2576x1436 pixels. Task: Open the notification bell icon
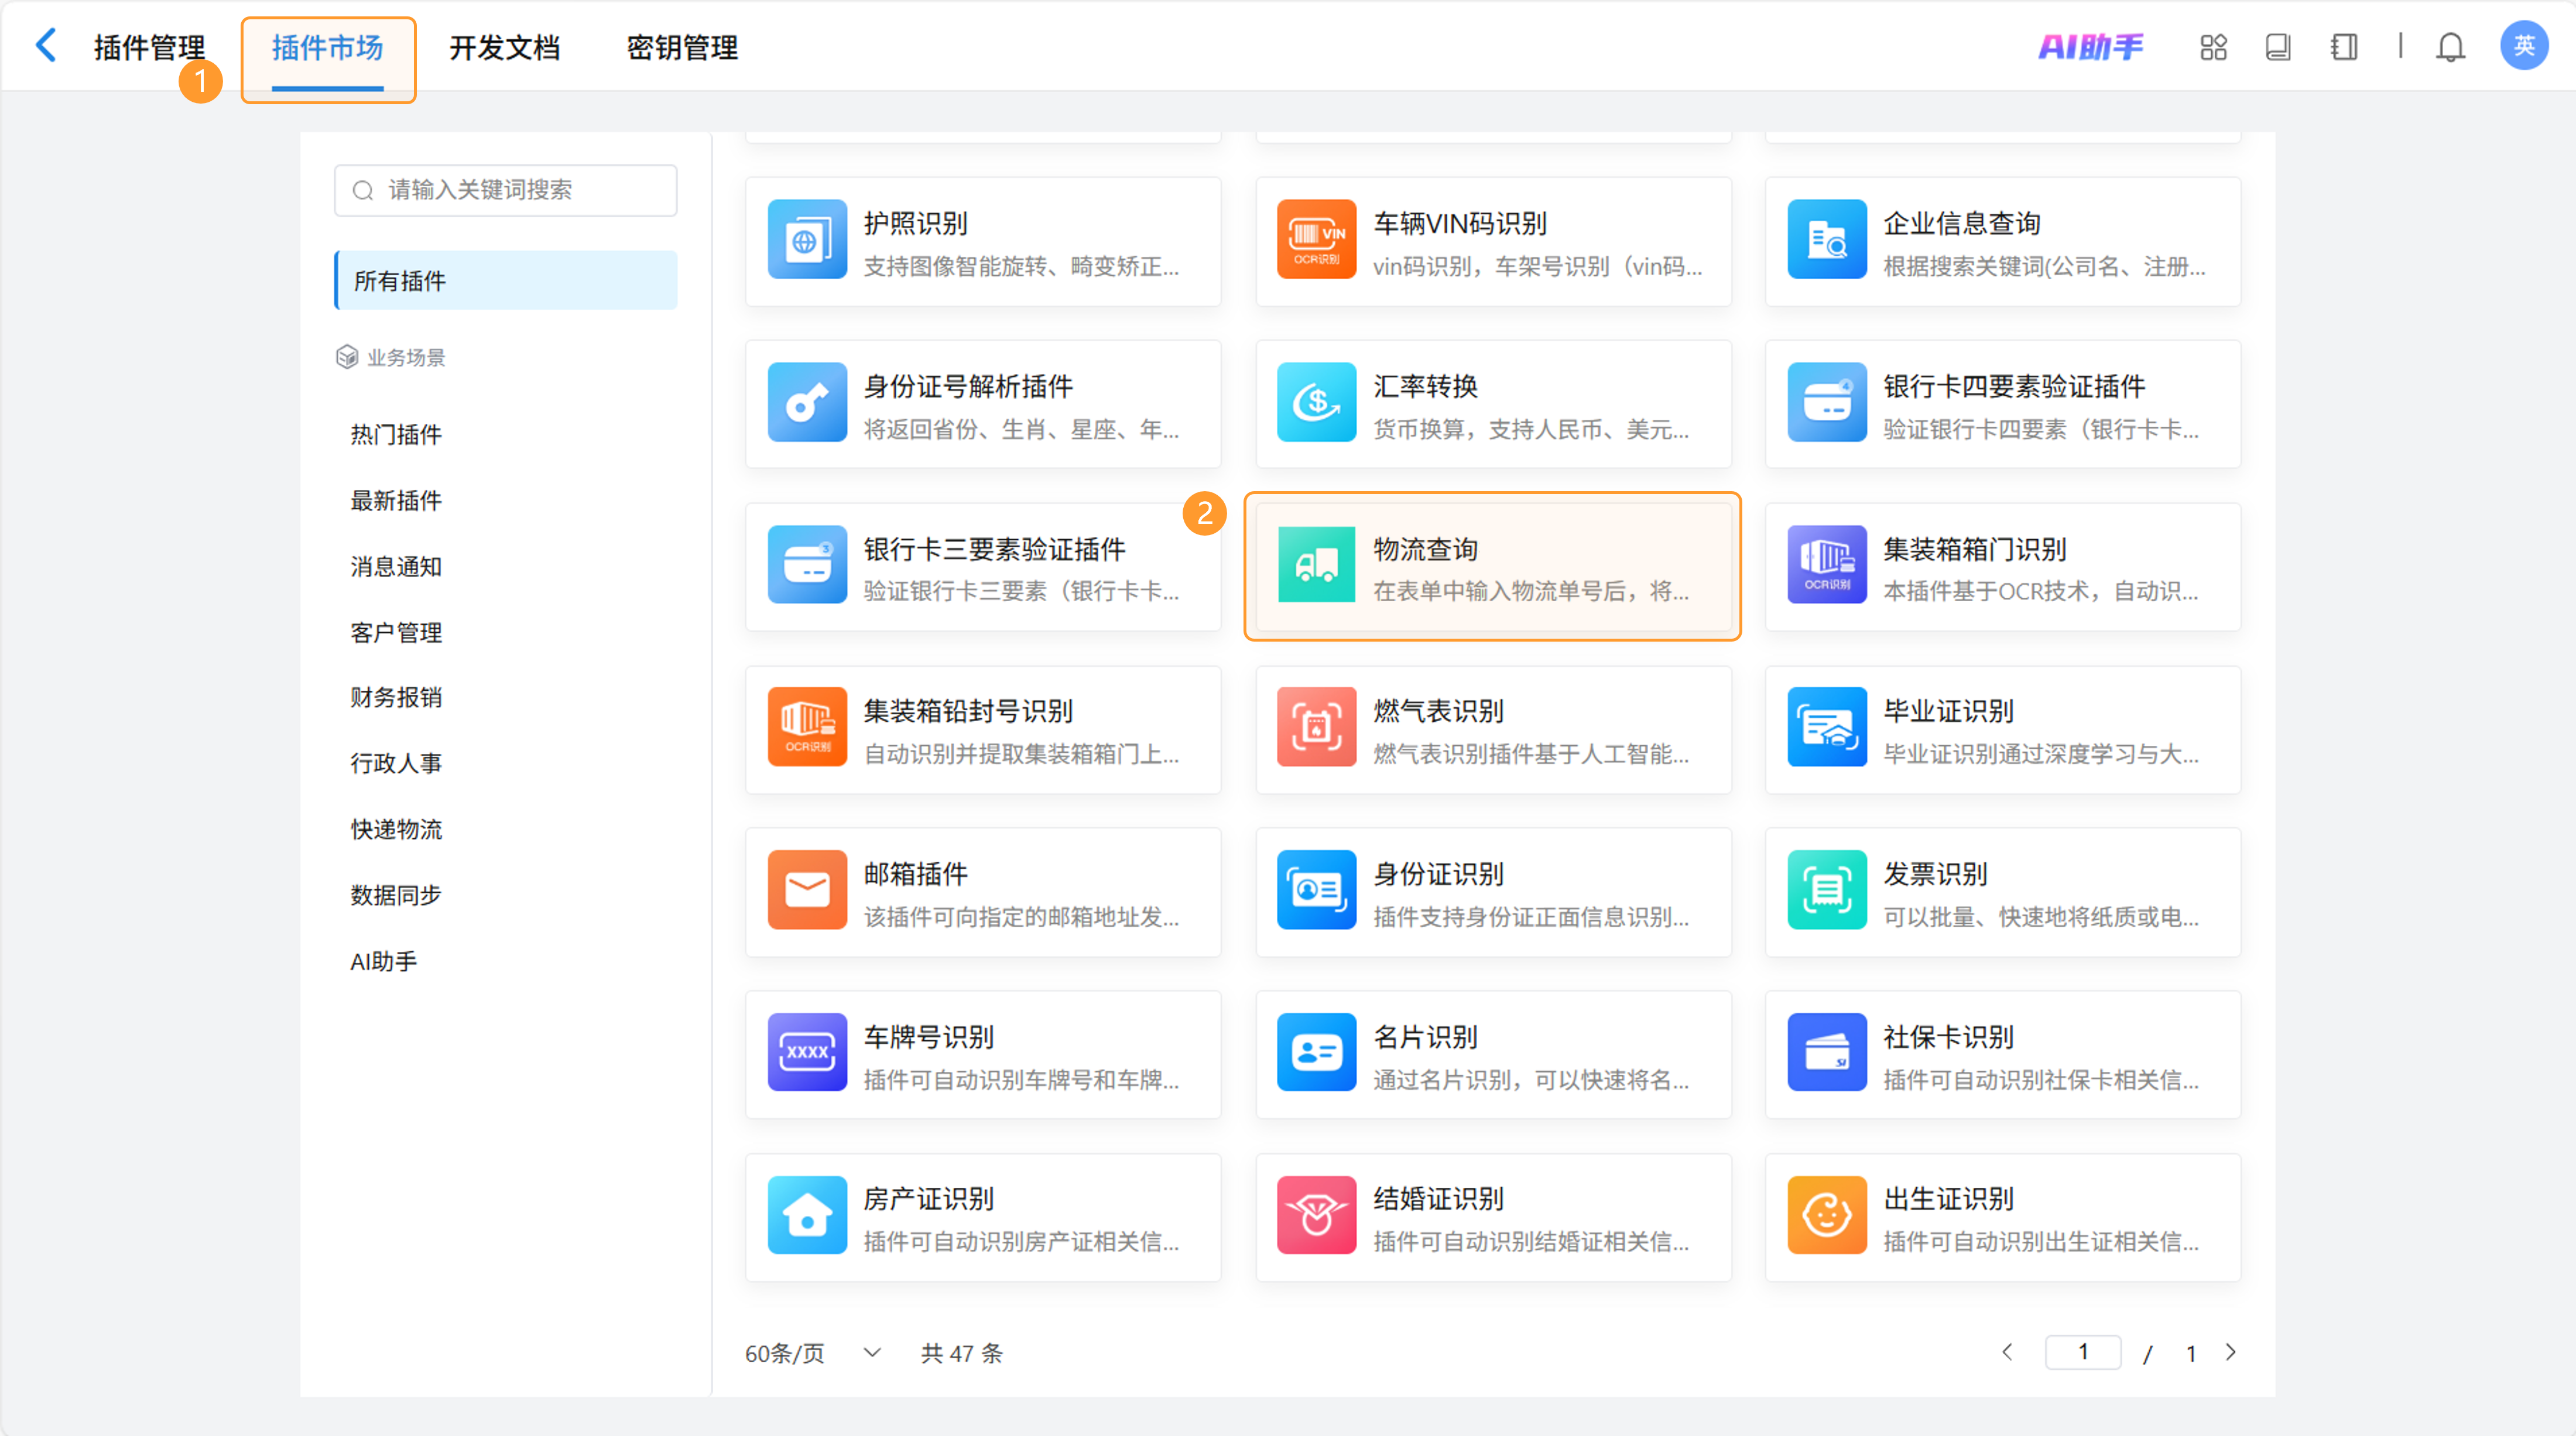pyautogui.click(x=2449, y=47)
